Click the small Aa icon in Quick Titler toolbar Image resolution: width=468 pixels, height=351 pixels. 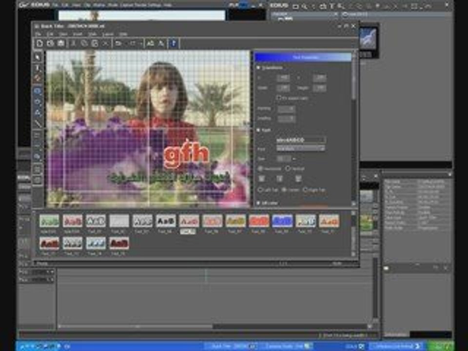[x=161, y=43]
